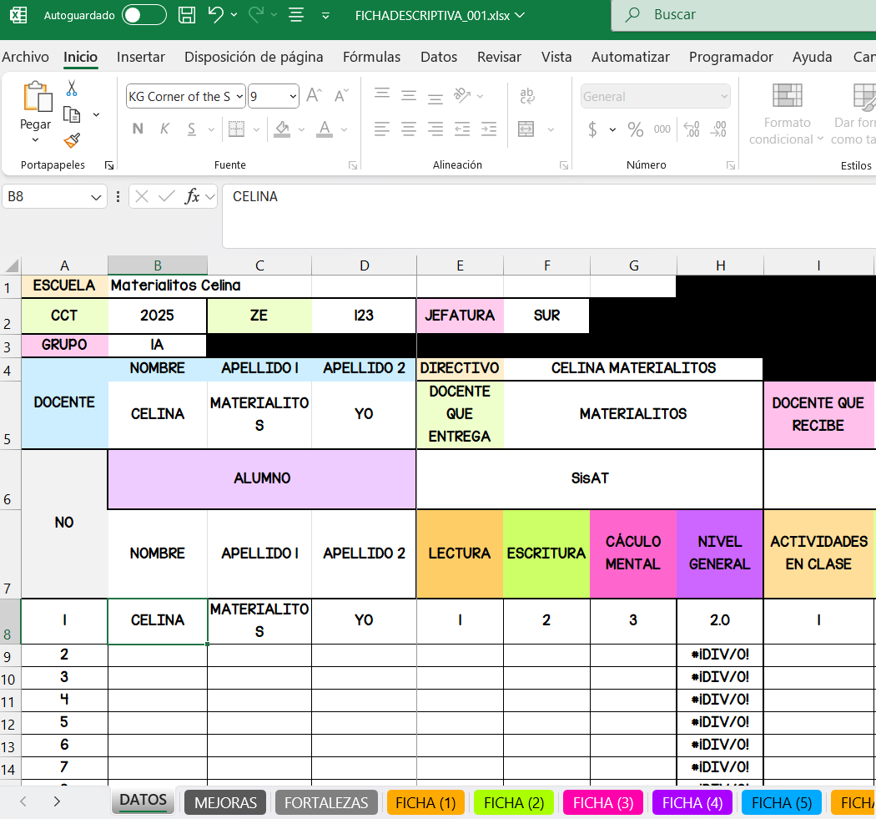Image resolution: width=876 pixels, height=819 pixels.
Task: Click Formato condicional button
Action: coord(787,114)
